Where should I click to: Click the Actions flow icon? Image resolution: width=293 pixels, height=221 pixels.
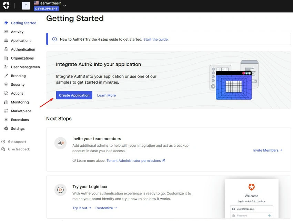(x=6, y=93)
